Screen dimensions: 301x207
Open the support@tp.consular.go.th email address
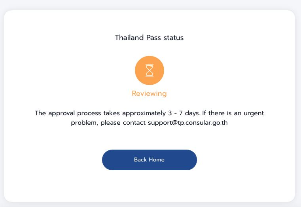[188, 123]
